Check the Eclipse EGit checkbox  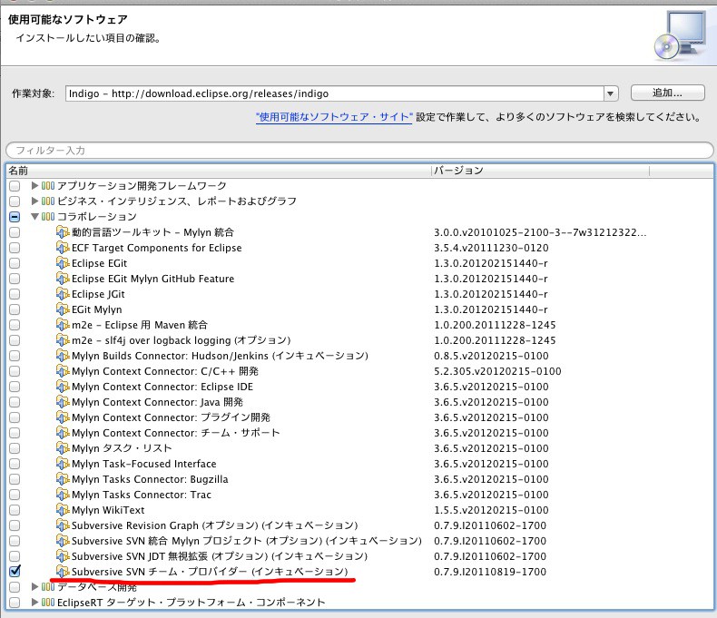coord(15,263)
